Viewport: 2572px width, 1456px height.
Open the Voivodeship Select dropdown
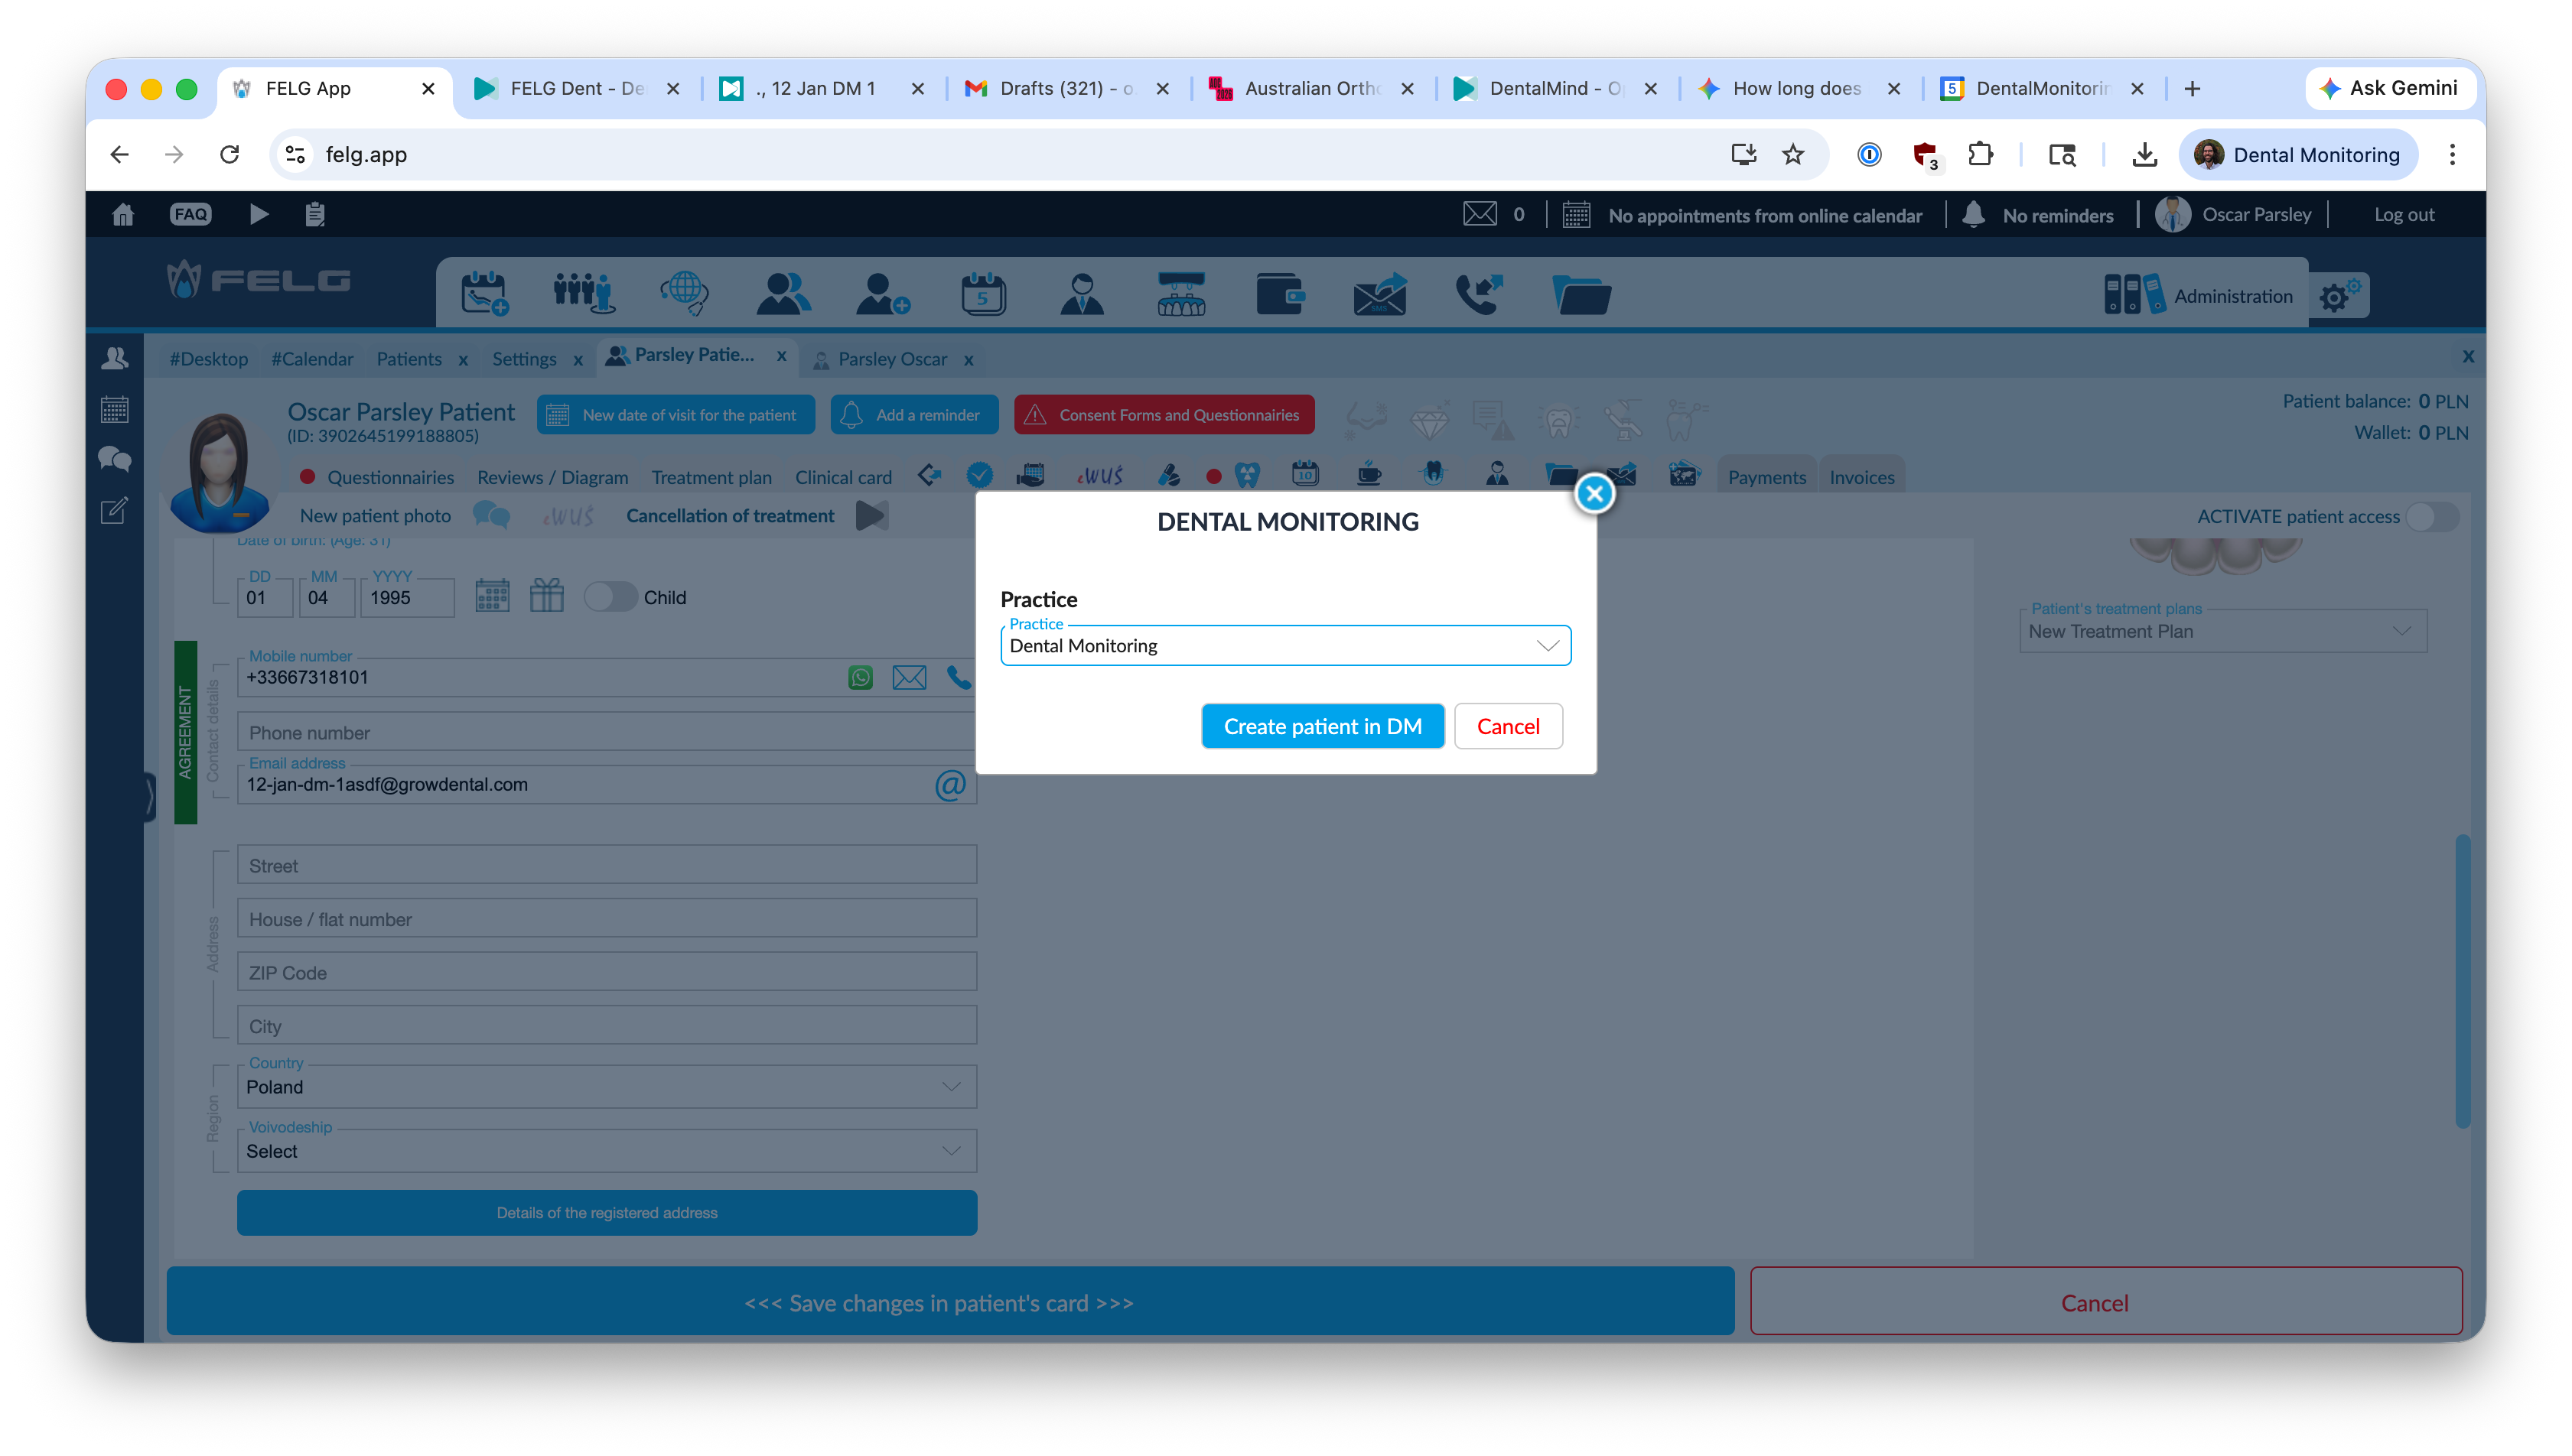pyautogui.click(x=606, y=1151)
